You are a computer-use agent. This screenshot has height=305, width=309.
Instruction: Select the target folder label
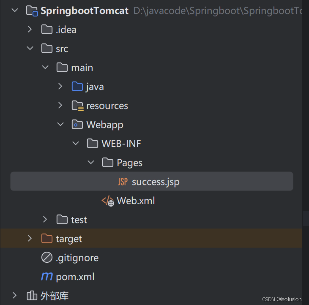click(69, 239)
